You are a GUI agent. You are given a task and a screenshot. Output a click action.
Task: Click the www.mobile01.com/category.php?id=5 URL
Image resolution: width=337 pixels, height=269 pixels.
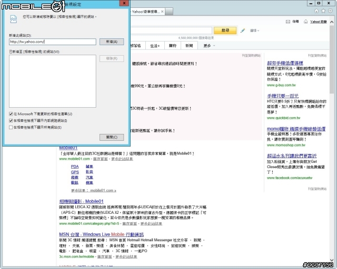pos(89,223)
